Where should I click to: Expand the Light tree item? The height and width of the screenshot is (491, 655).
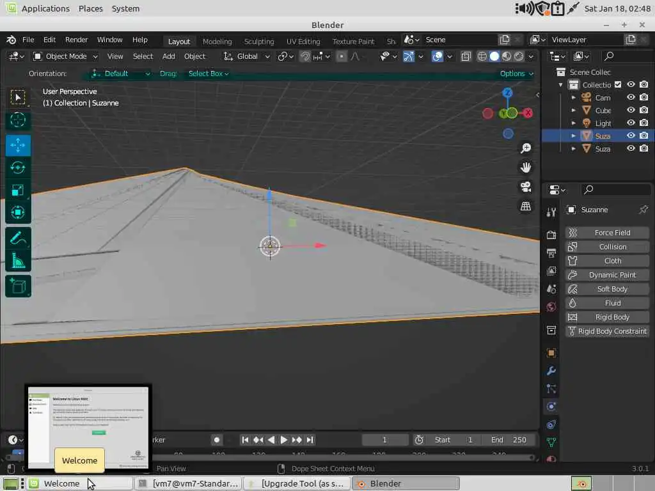(574, 123)
